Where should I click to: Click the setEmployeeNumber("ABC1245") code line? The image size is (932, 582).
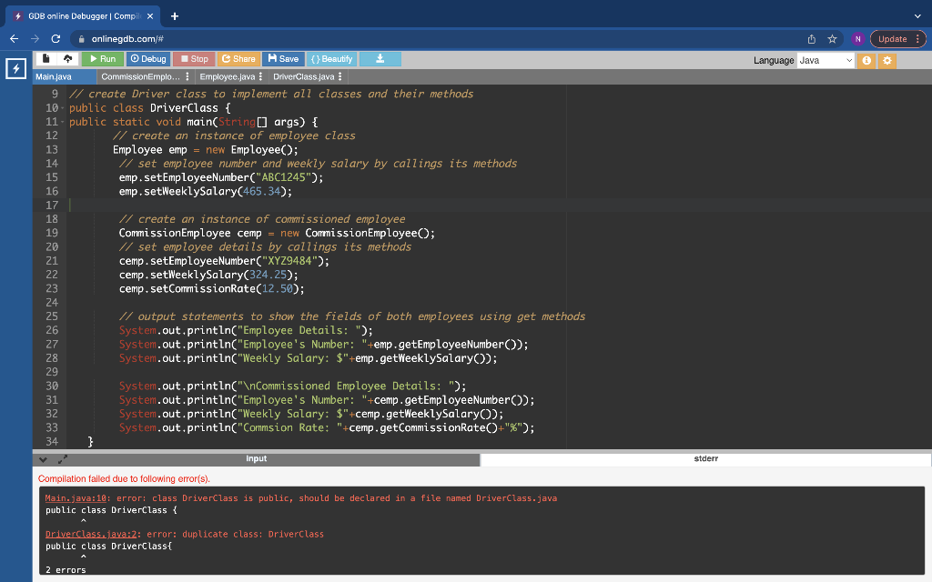[221, 177]
